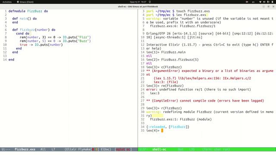Click 'fizzbuzz.exs:1: FizzBuzz (module)' line
The height and width of the screenshot is (155, 276).
click(181, 119)
